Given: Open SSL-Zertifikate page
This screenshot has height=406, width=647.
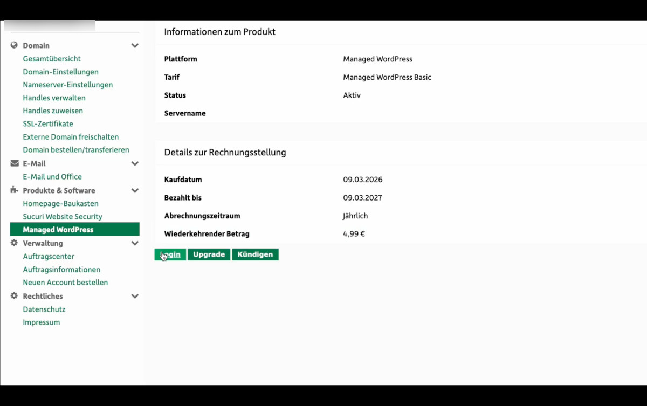Looking at the screenshot, I should (x=48, y=123).
